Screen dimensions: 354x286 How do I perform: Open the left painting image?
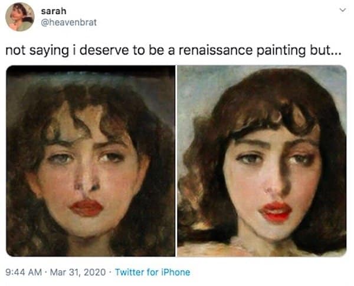[91, 160]
